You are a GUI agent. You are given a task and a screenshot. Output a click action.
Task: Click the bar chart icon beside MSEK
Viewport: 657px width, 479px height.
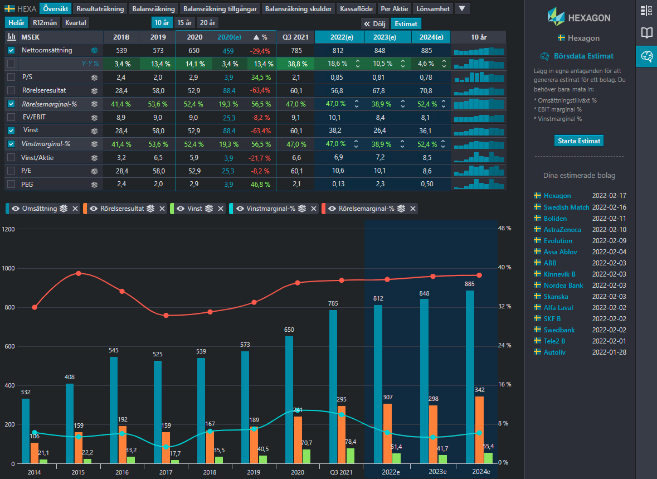(x=12, y=37)
